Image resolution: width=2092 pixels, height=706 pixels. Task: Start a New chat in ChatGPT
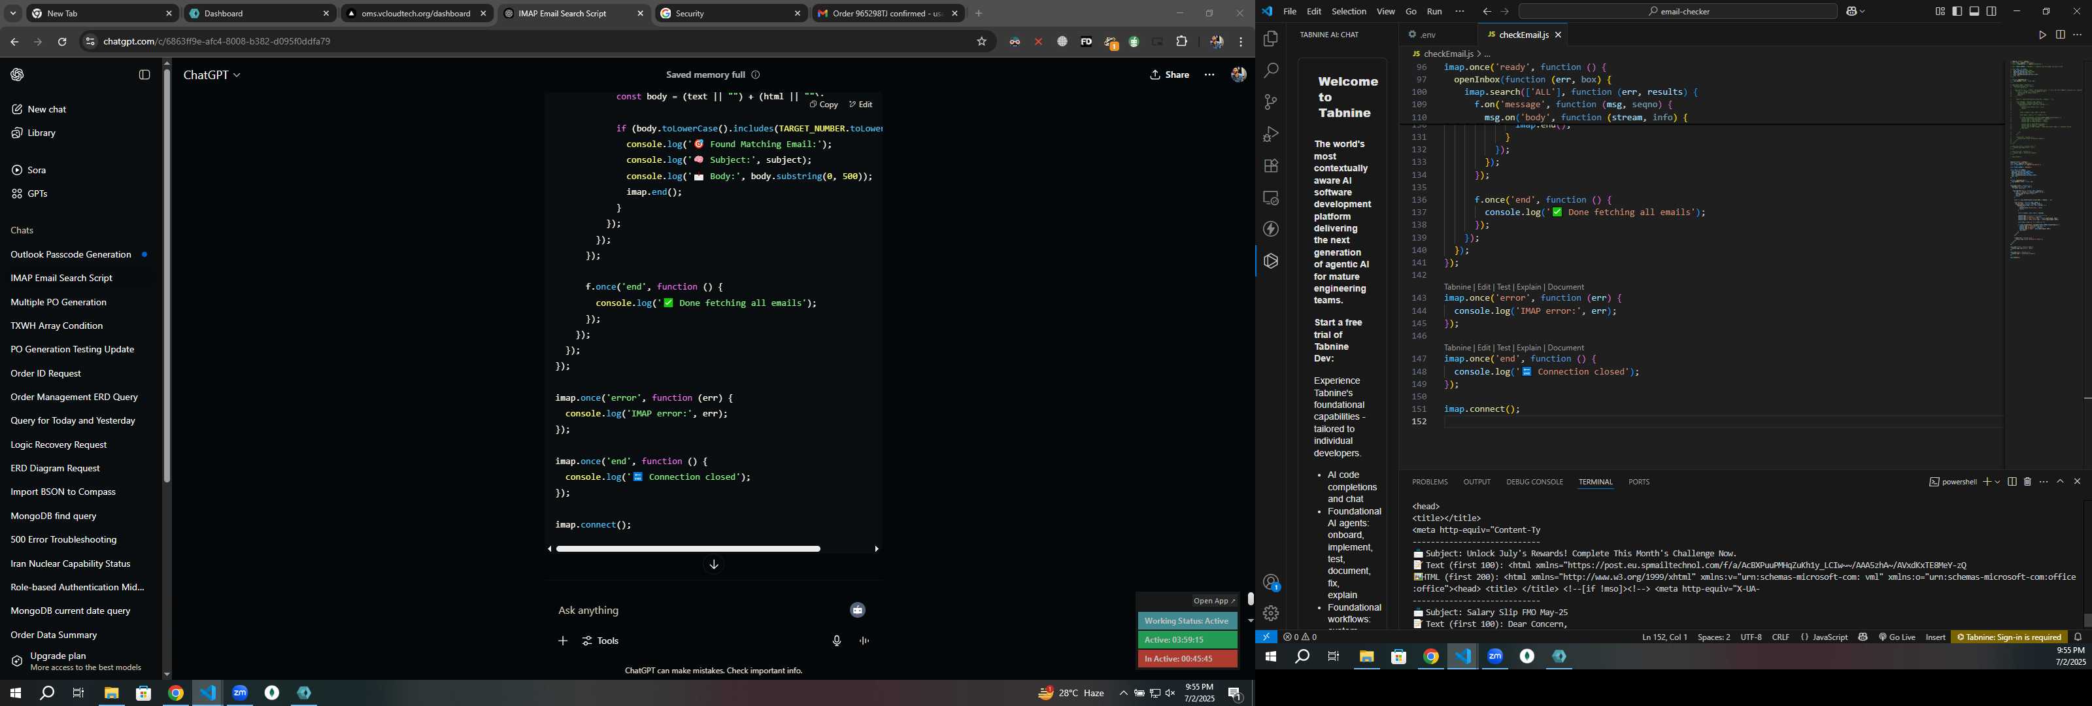(x=39, y=110)
